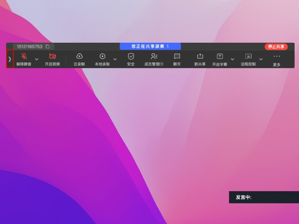Click meeting number 15121165753
Viewport: 299px width, 224px height.
(30, 46)
